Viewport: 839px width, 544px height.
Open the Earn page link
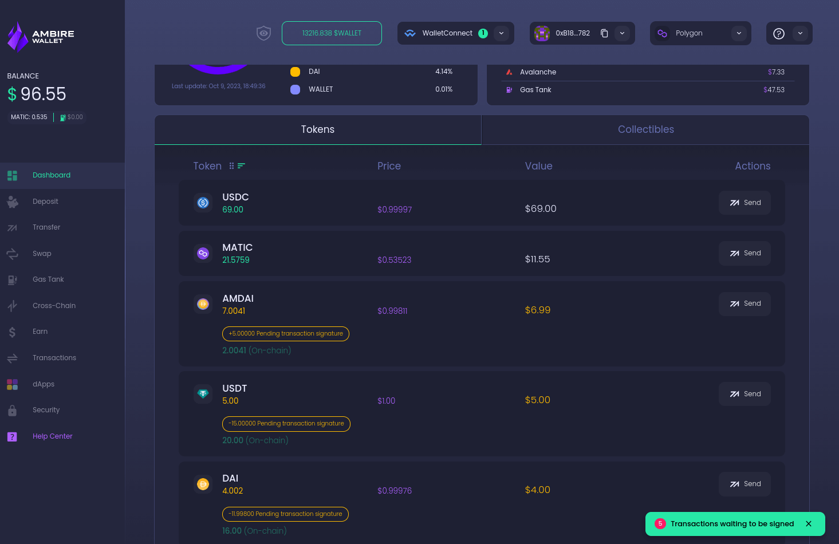(x=62, y=332)
